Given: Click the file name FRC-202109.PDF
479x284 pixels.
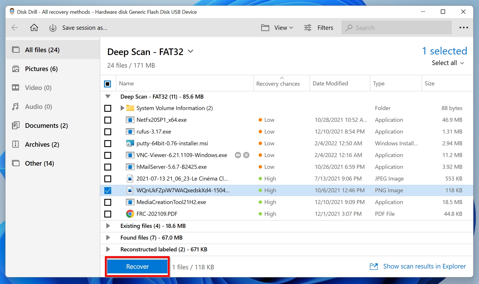Looking at the screenshot, I should click(x=157, y=214).
